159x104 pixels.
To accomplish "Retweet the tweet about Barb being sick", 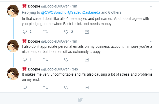I will point(45,32).
